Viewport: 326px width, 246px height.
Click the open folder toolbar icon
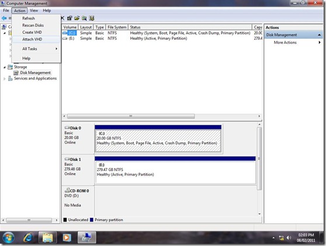(x=77, y=18)
